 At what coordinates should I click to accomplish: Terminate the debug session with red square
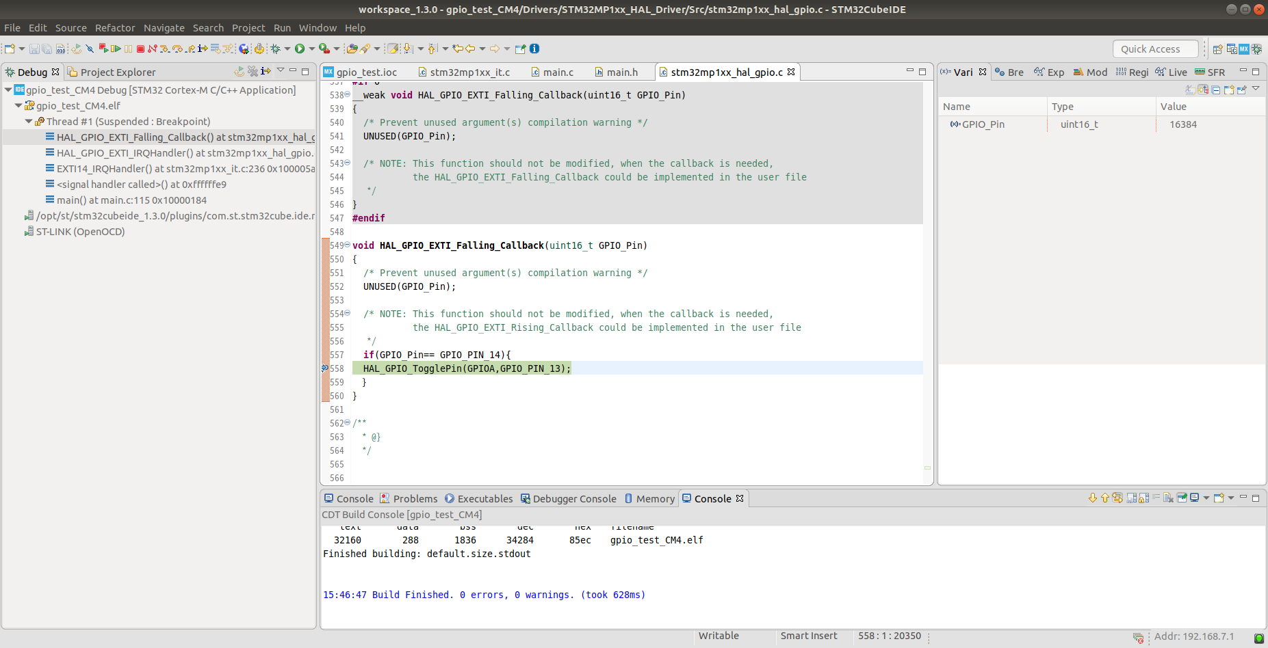click(x=140, y=49)
